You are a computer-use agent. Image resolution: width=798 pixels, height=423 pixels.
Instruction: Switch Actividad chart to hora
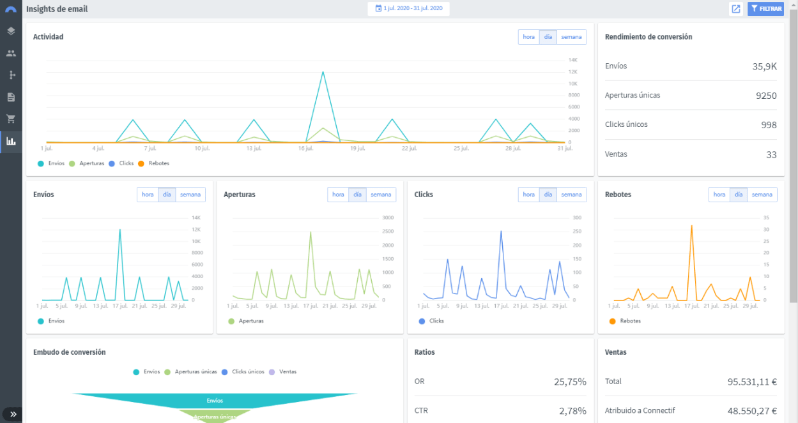tap(529, 37)
